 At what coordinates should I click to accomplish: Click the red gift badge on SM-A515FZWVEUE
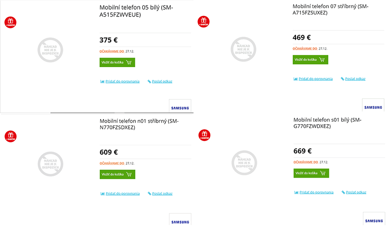tap(10, 22)
